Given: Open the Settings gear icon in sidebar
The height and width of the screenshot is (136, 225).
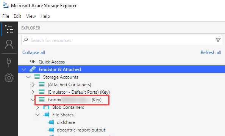Looking at the screenshot, I should pos(9,78).
